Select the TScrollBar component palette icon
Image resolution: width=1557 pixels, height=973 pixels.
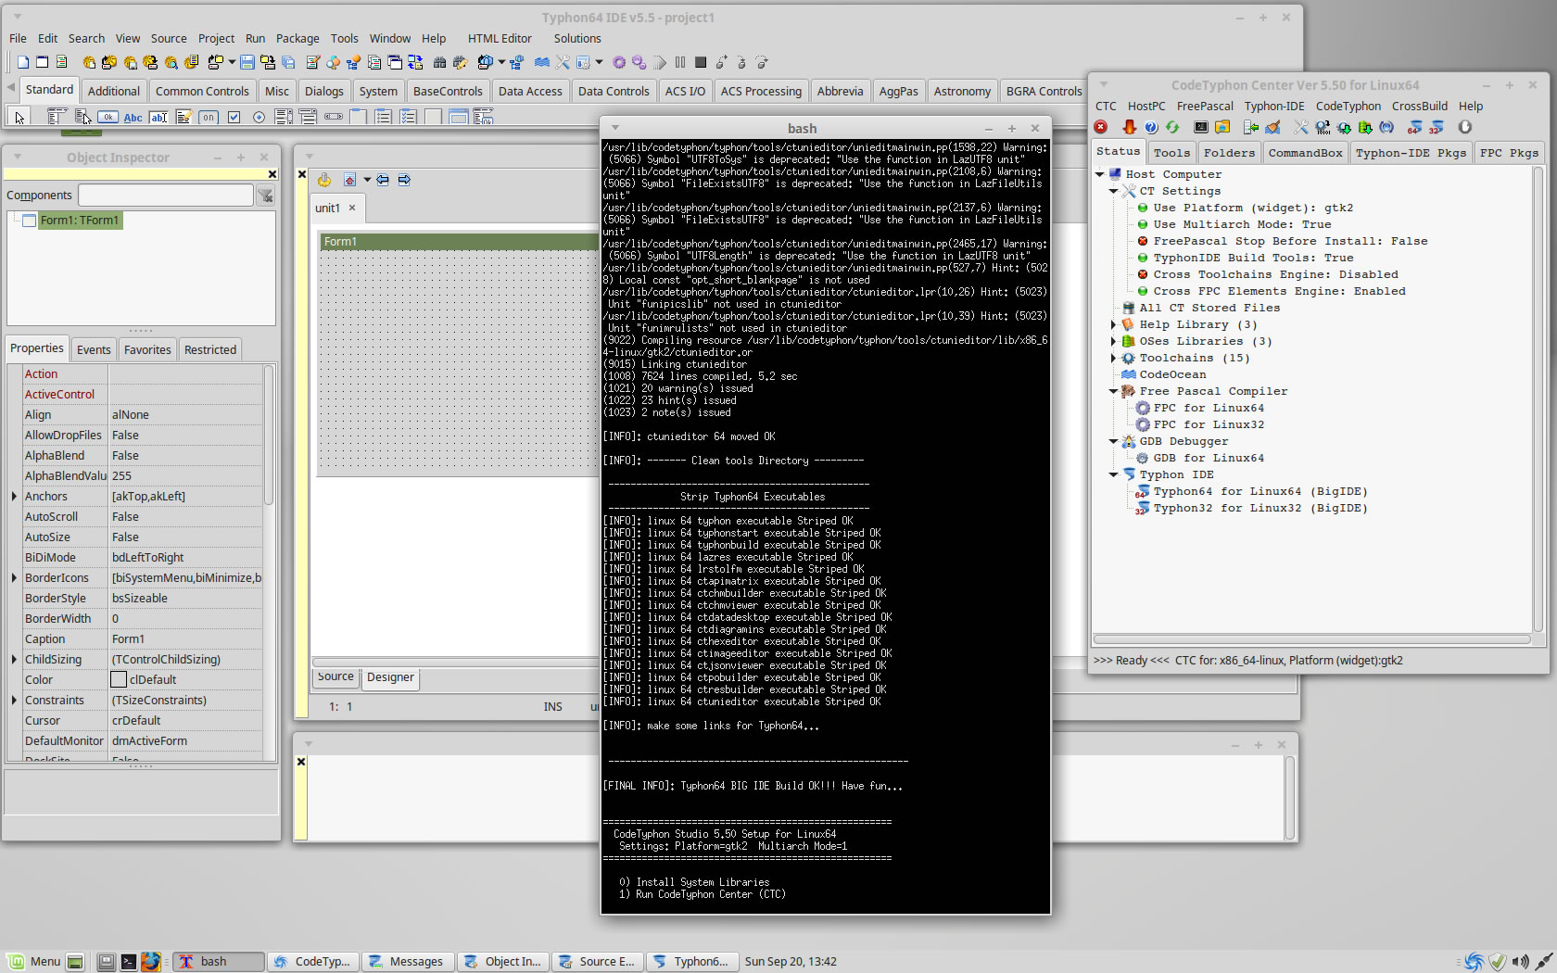tap(334, 117)
